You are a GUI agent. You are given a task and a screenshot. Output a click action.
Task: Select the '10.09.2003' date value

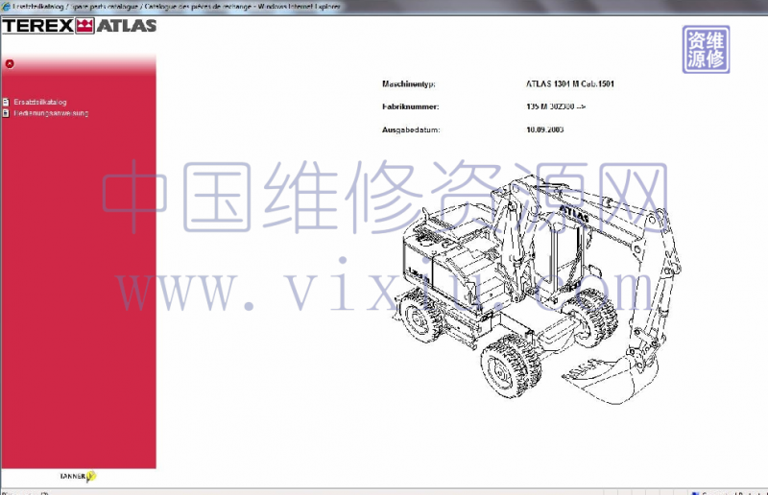pyautogui.click(x=545, y=130)
